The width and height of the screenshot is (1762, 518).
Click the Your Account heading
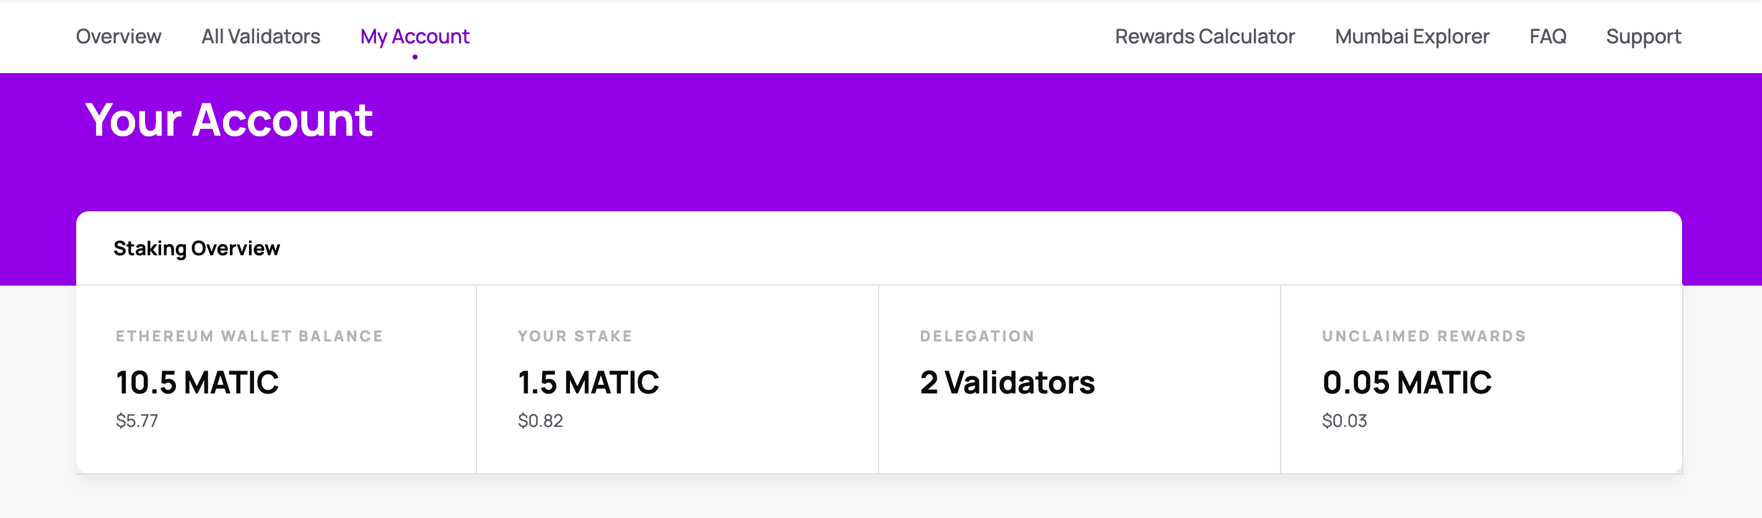(229, 120)
